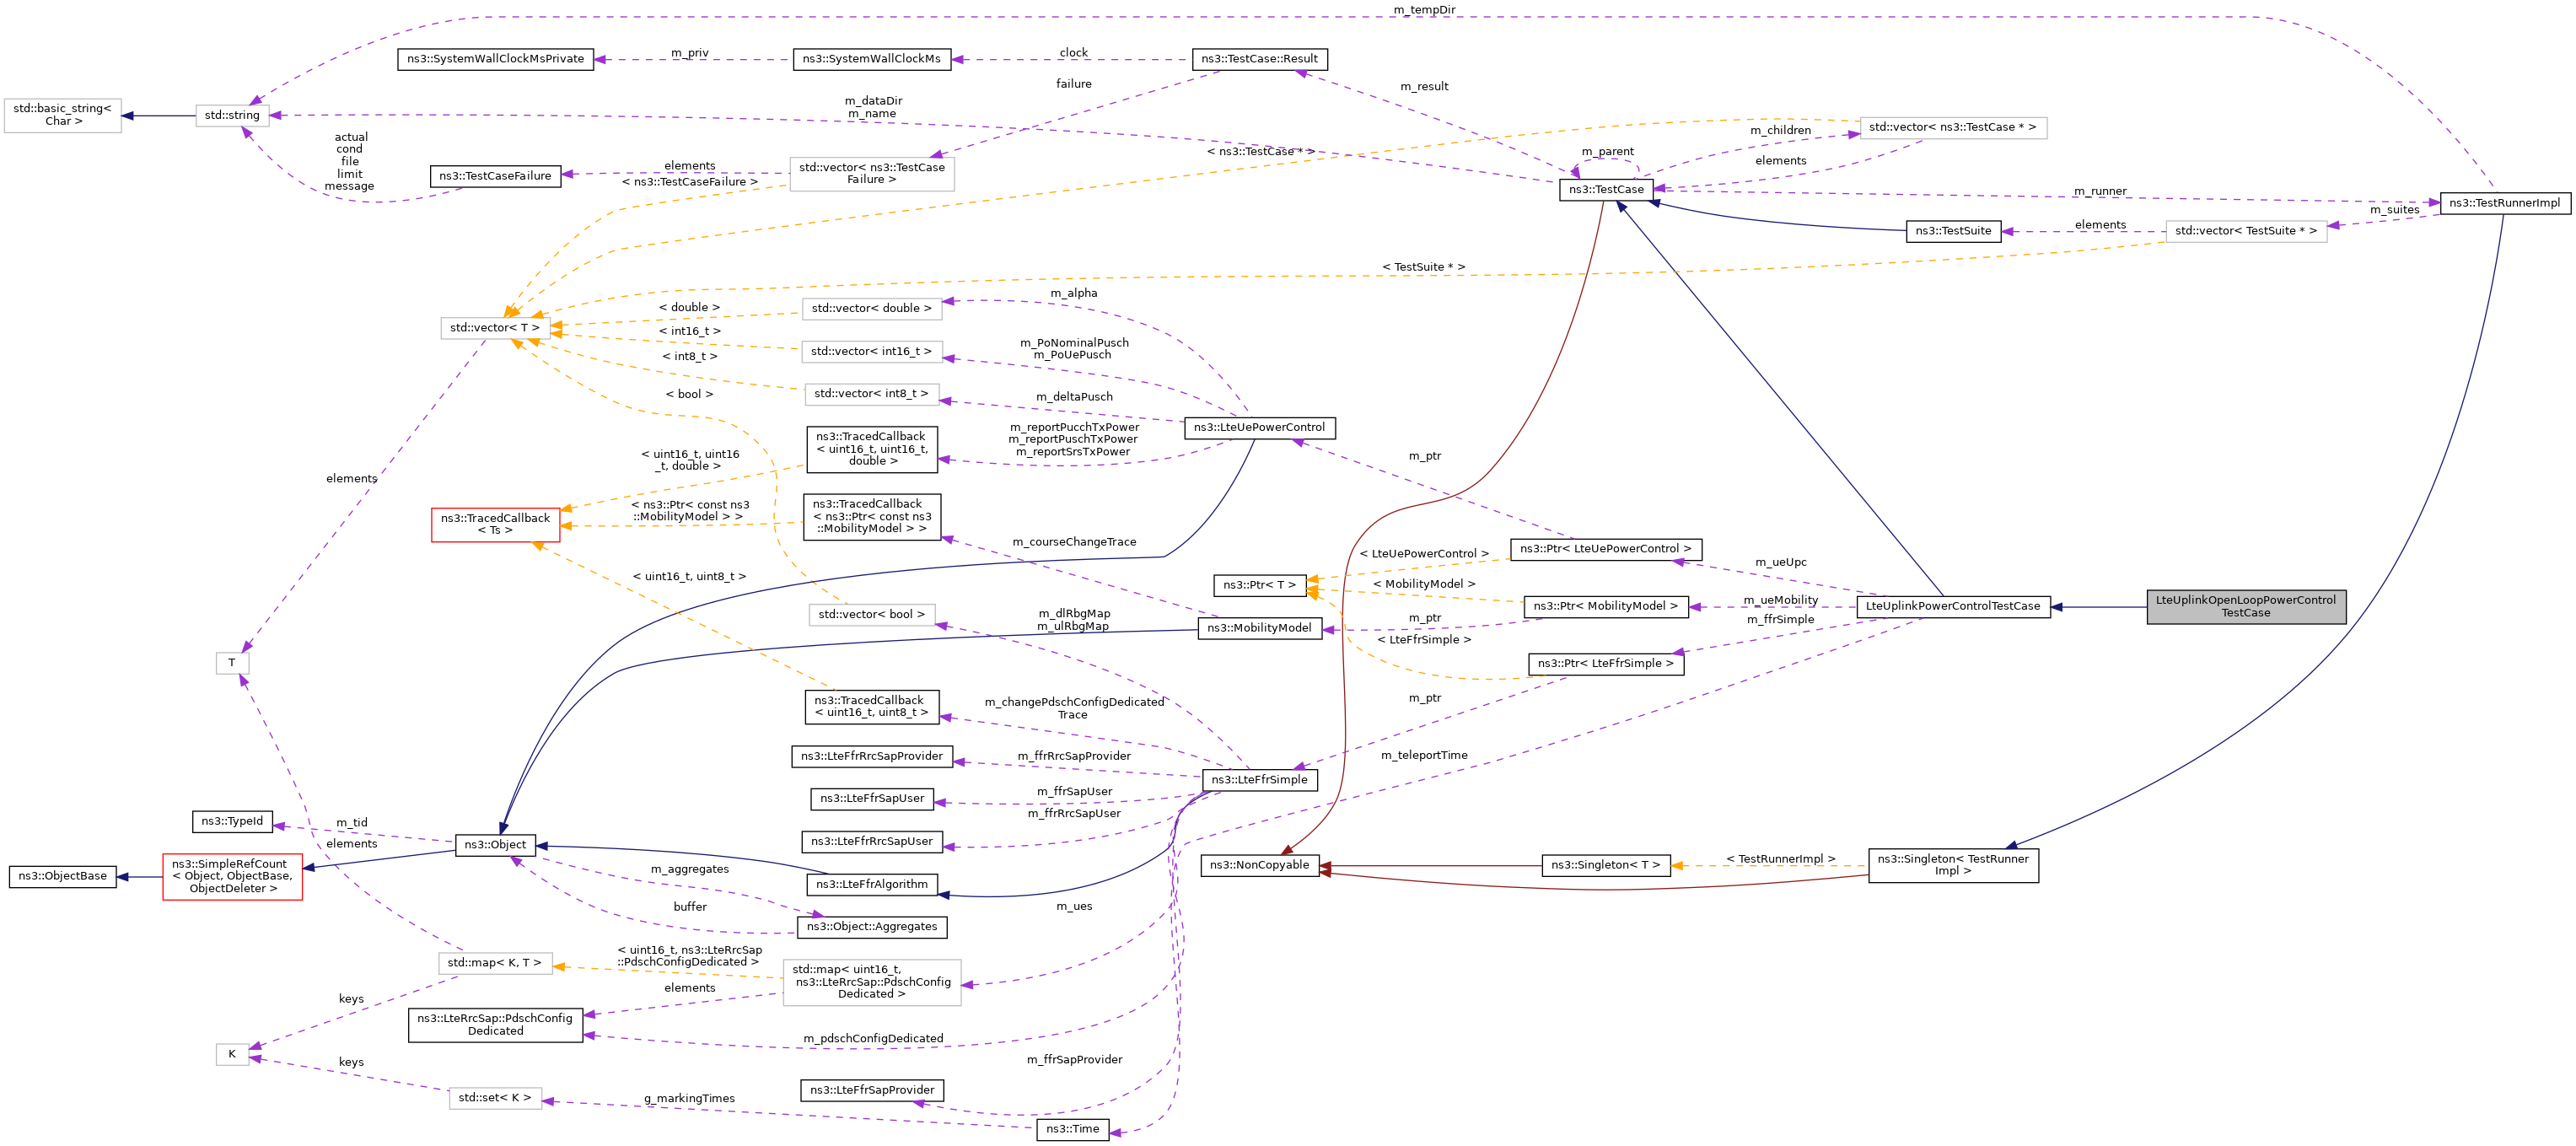Click the m_ffrRrcSapProvider edge label
This screenshot has width=2576, height=1146.
[1074, 756]
